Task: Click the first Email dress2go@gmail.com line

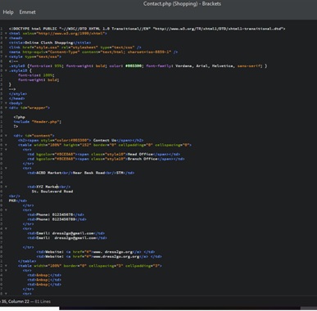Action: [66, 233]
